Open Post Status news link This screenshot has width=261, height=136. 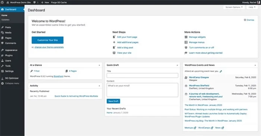(216, 110)
